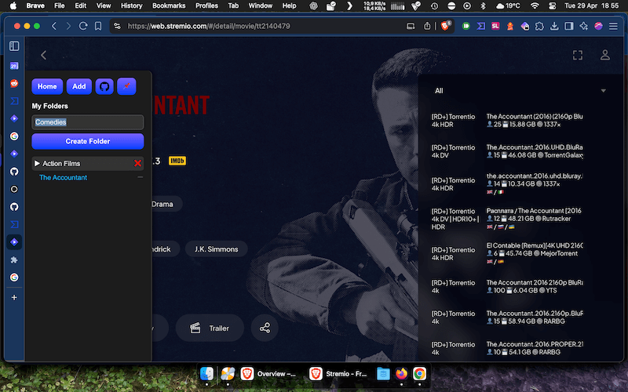This screenshot has width=628, height=392.
Task: Play the Trailer button
Action: (210, 328)
